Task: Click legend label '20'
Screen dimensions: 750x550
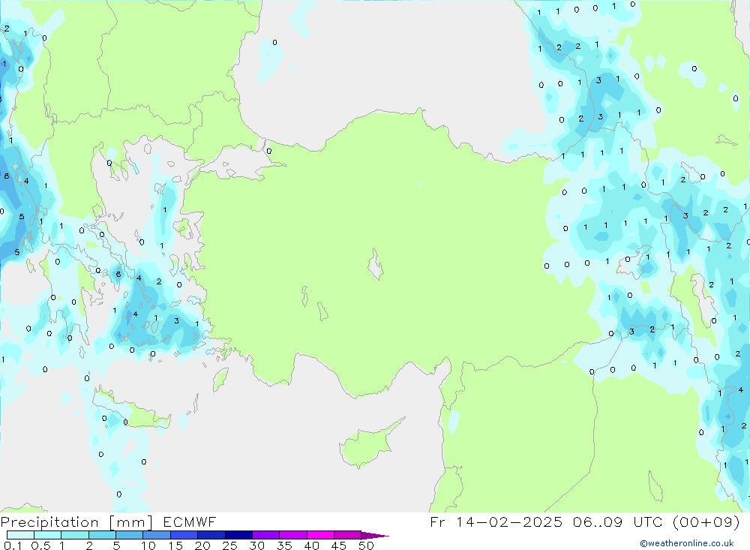Action: [202, 545]
